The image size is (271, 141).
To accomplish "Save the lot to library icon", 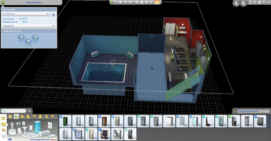I will pos(142,2).
